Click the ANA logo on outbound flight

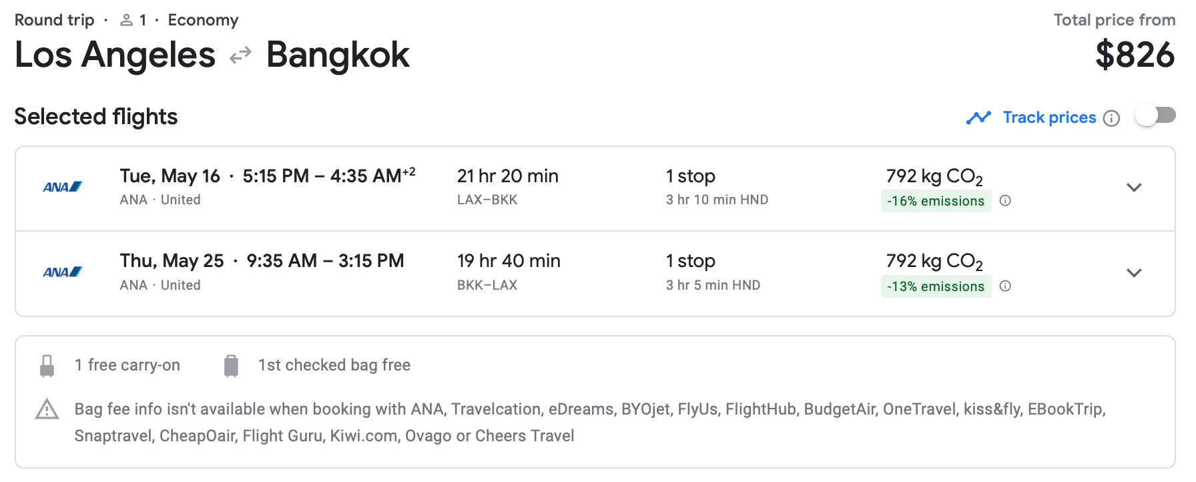pos(62,188)
